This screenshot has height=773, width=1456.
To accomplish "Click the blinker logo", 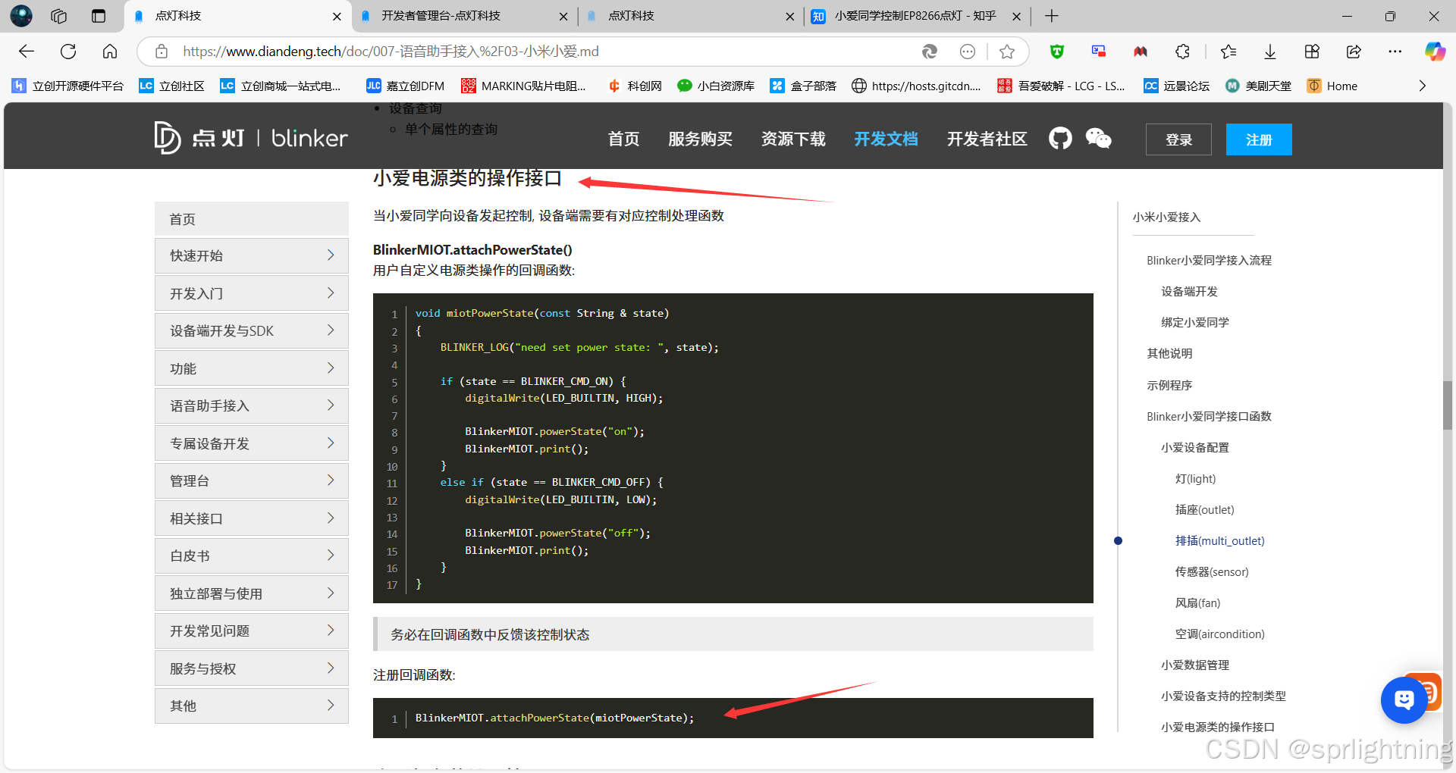I will (x=250, y=138).
